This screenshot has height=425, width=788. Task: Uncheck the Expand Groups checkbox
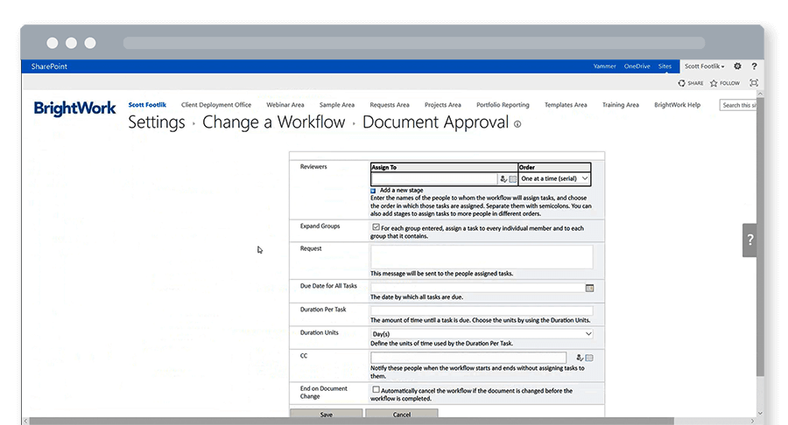click(376, 227)
